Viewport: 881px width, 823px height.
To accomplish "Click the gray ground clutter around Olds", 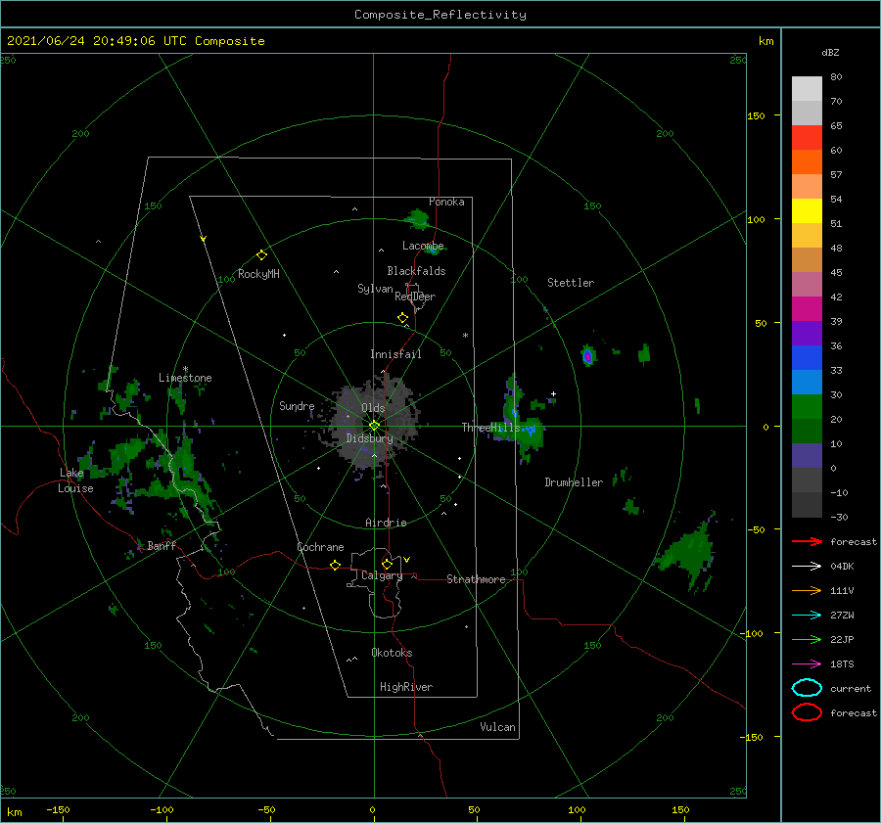I will coord(374,426).
